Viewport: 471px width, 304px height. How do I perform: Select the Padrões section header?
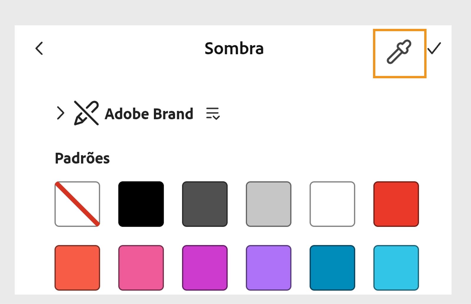82,158
